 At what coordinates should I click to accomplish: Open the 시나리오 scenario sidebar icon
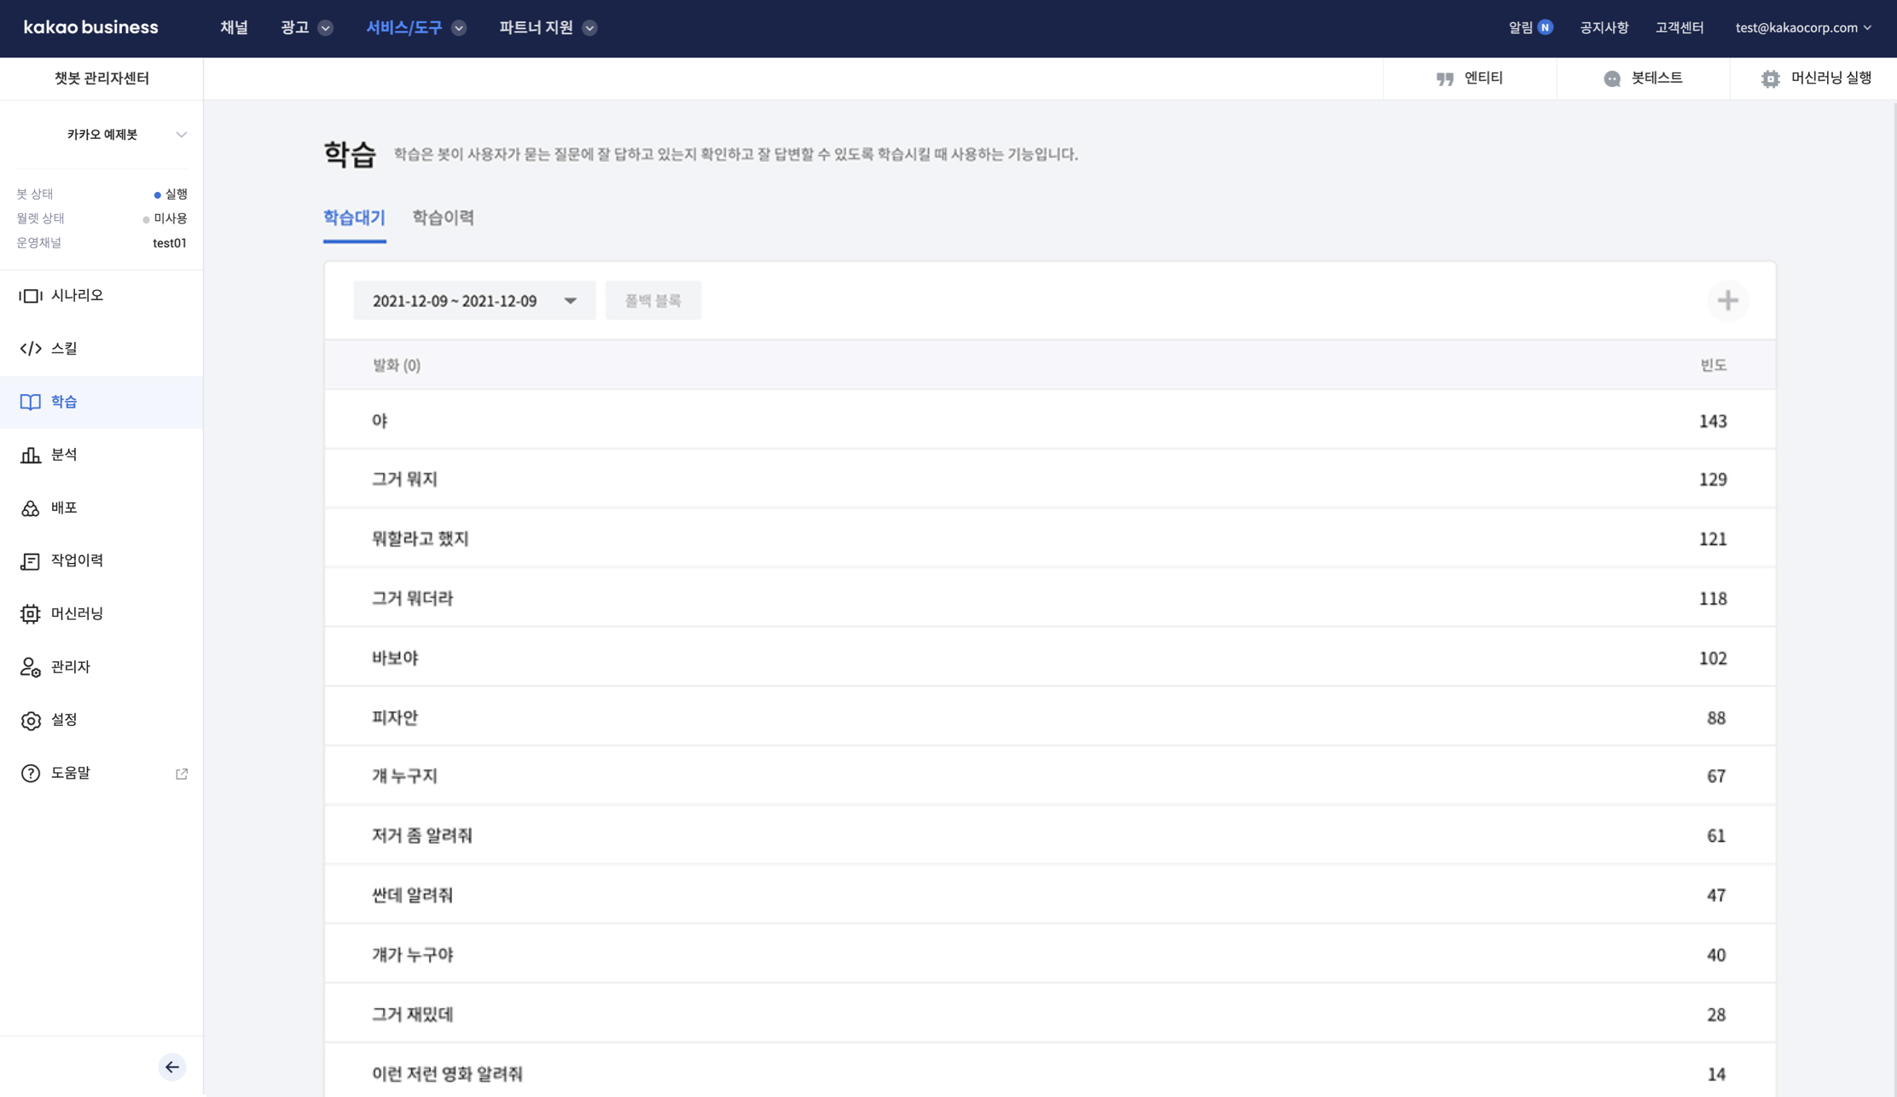click(x=31, y=295)
